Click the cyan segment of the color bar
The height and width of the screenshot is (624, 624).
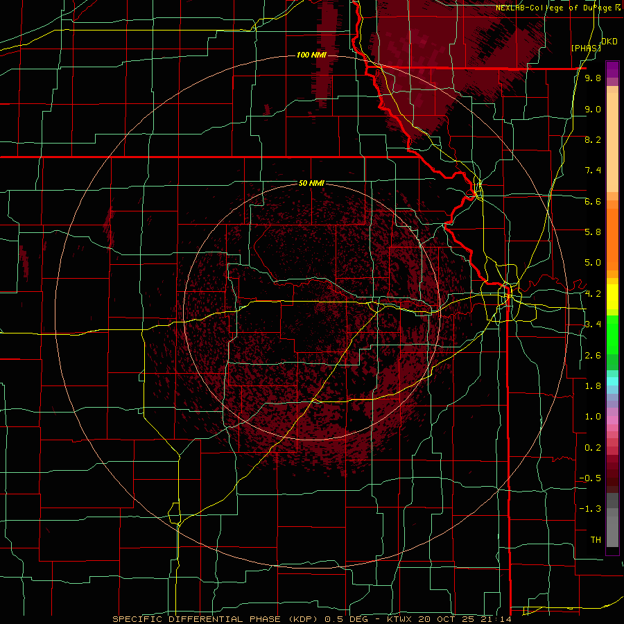pyautogui.click(x=612, y=381)
